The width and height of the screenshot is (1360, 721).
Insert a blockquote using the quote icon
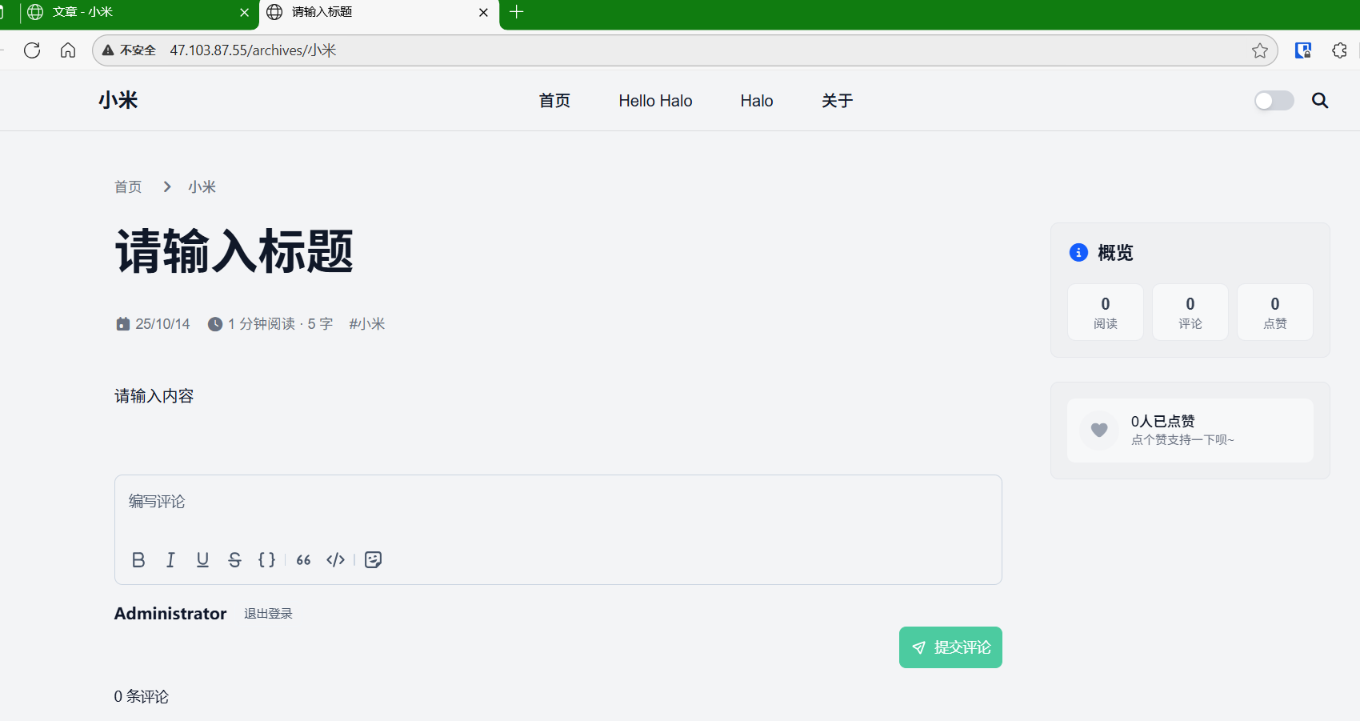[x=302, y=559]
